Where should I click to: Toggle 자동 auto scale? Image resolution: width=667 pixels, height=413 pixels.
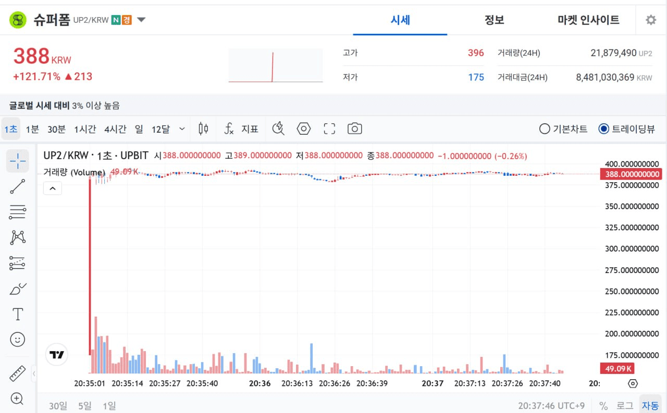(x=650, y=405)
